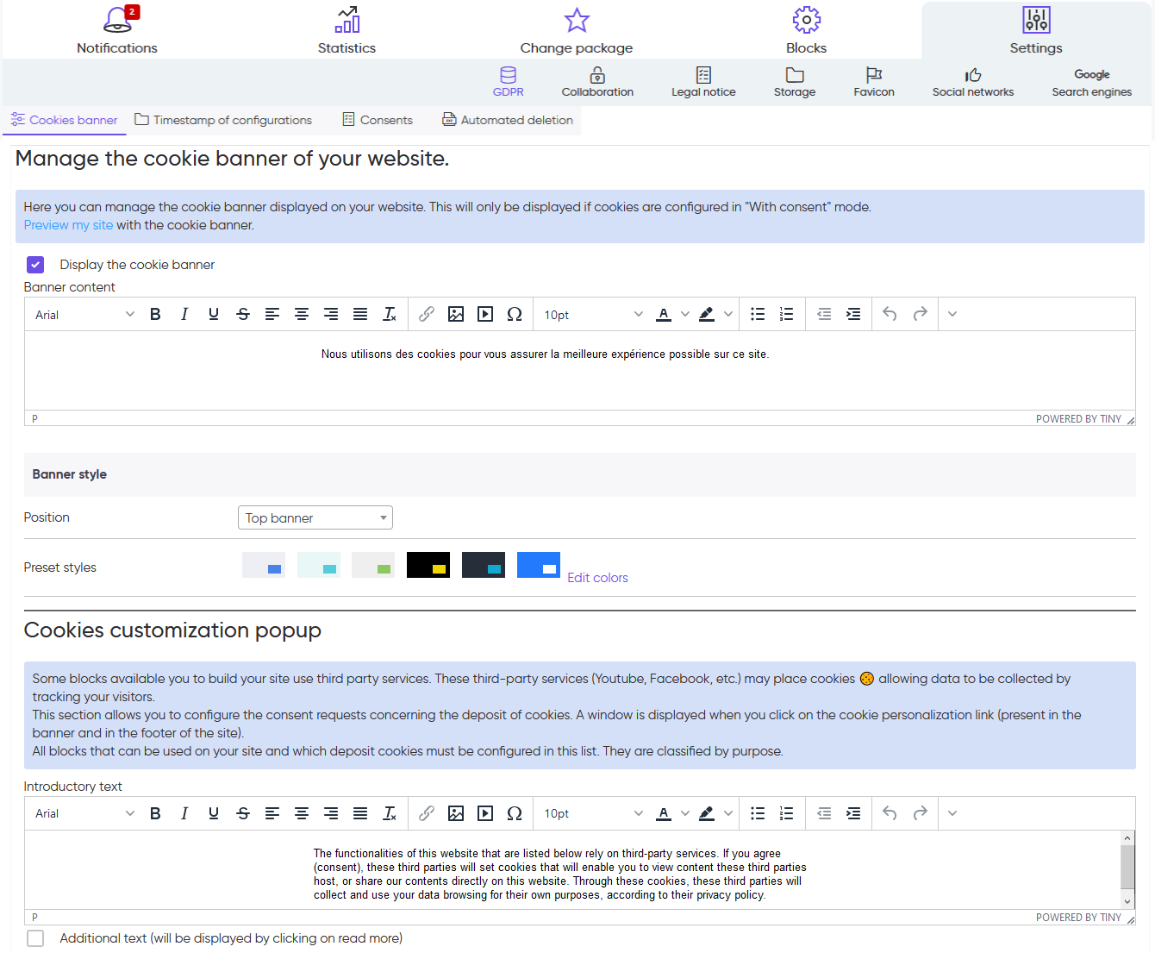Justify text in Banner content editor

[x=360, y=314]
